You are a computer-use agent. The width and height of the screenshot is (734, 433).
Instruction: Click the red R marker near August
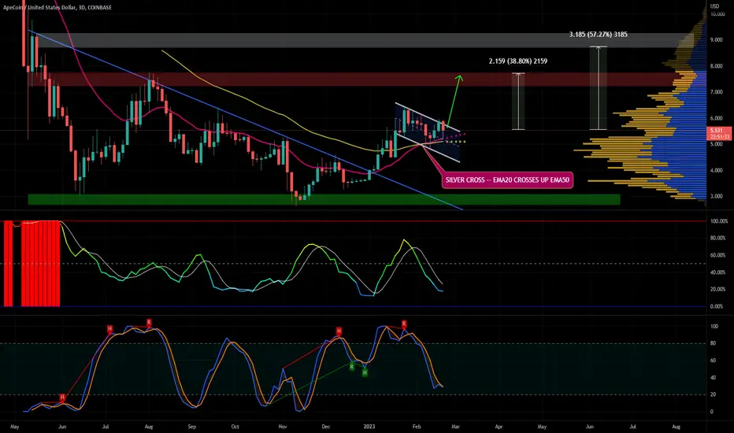pyautogui.click(x=149, y=323)
